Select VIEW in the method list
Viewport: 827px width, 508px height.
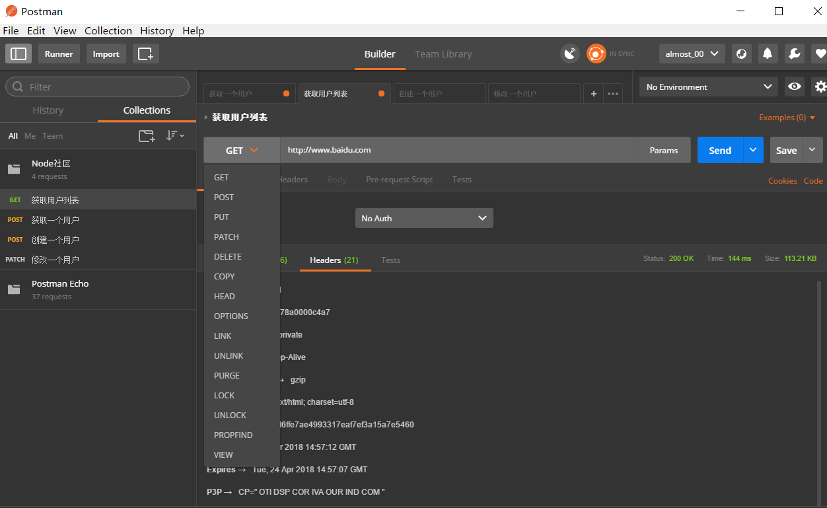(x=242, y=454)
